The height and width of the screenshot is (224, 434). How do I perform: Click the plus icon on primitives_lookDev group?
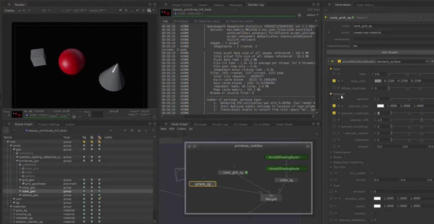coord(189,146)
